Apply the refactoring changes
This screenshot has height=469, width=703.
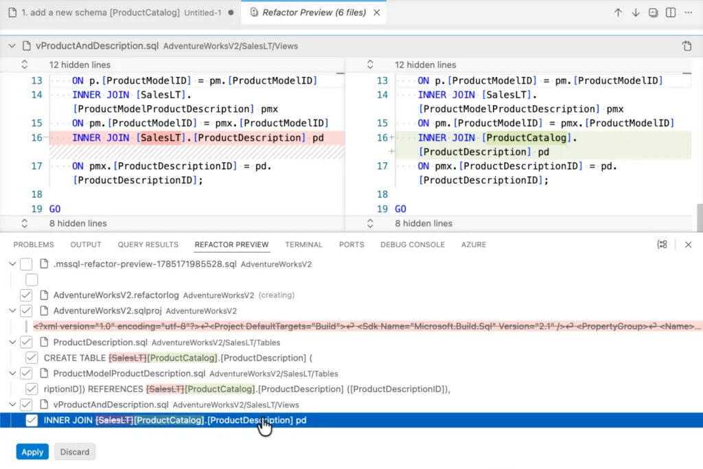32,452
